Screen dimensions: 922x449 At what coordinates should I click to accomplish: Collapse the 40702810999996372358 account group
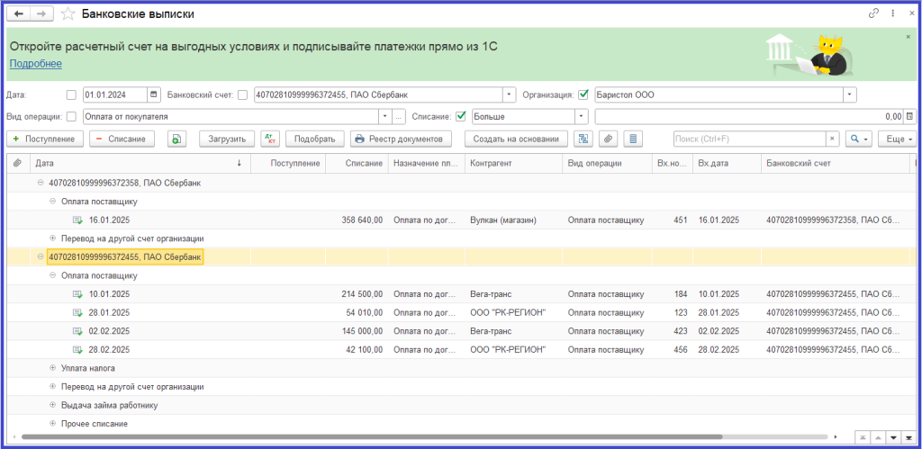[x=41, y=183]
